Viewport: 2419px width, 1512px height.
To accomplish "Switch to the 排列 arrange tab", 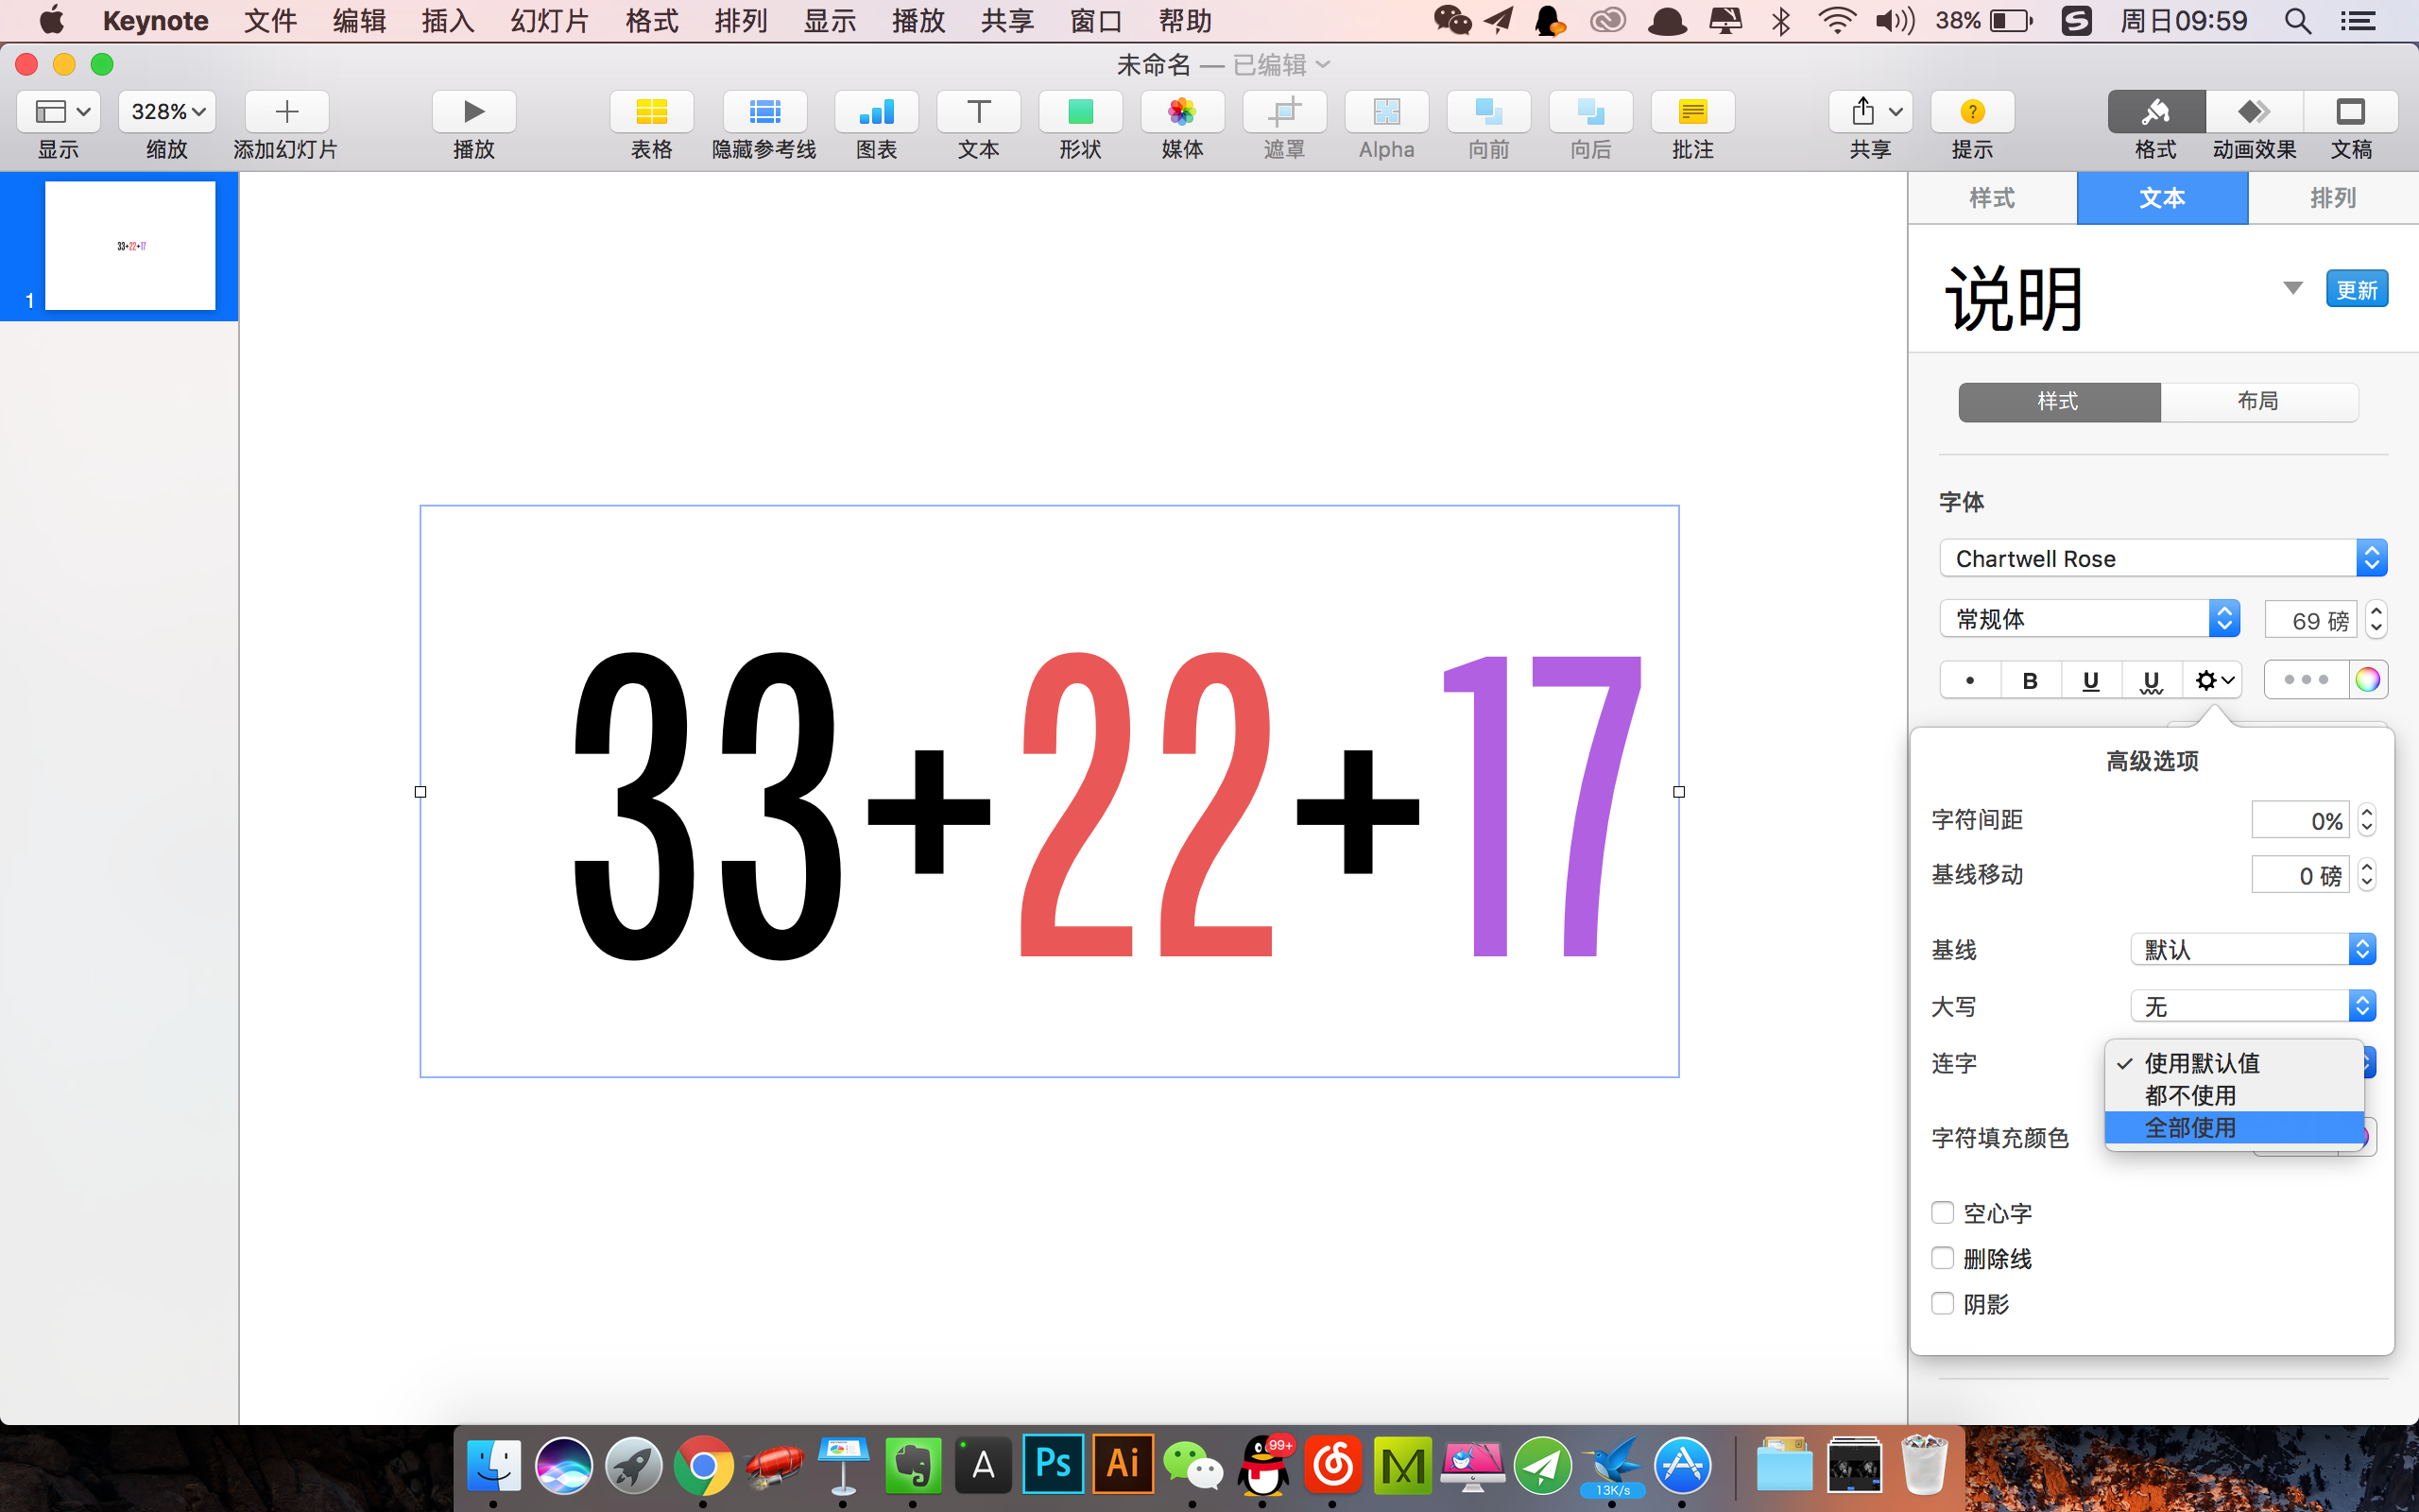I will [2332, 198].
